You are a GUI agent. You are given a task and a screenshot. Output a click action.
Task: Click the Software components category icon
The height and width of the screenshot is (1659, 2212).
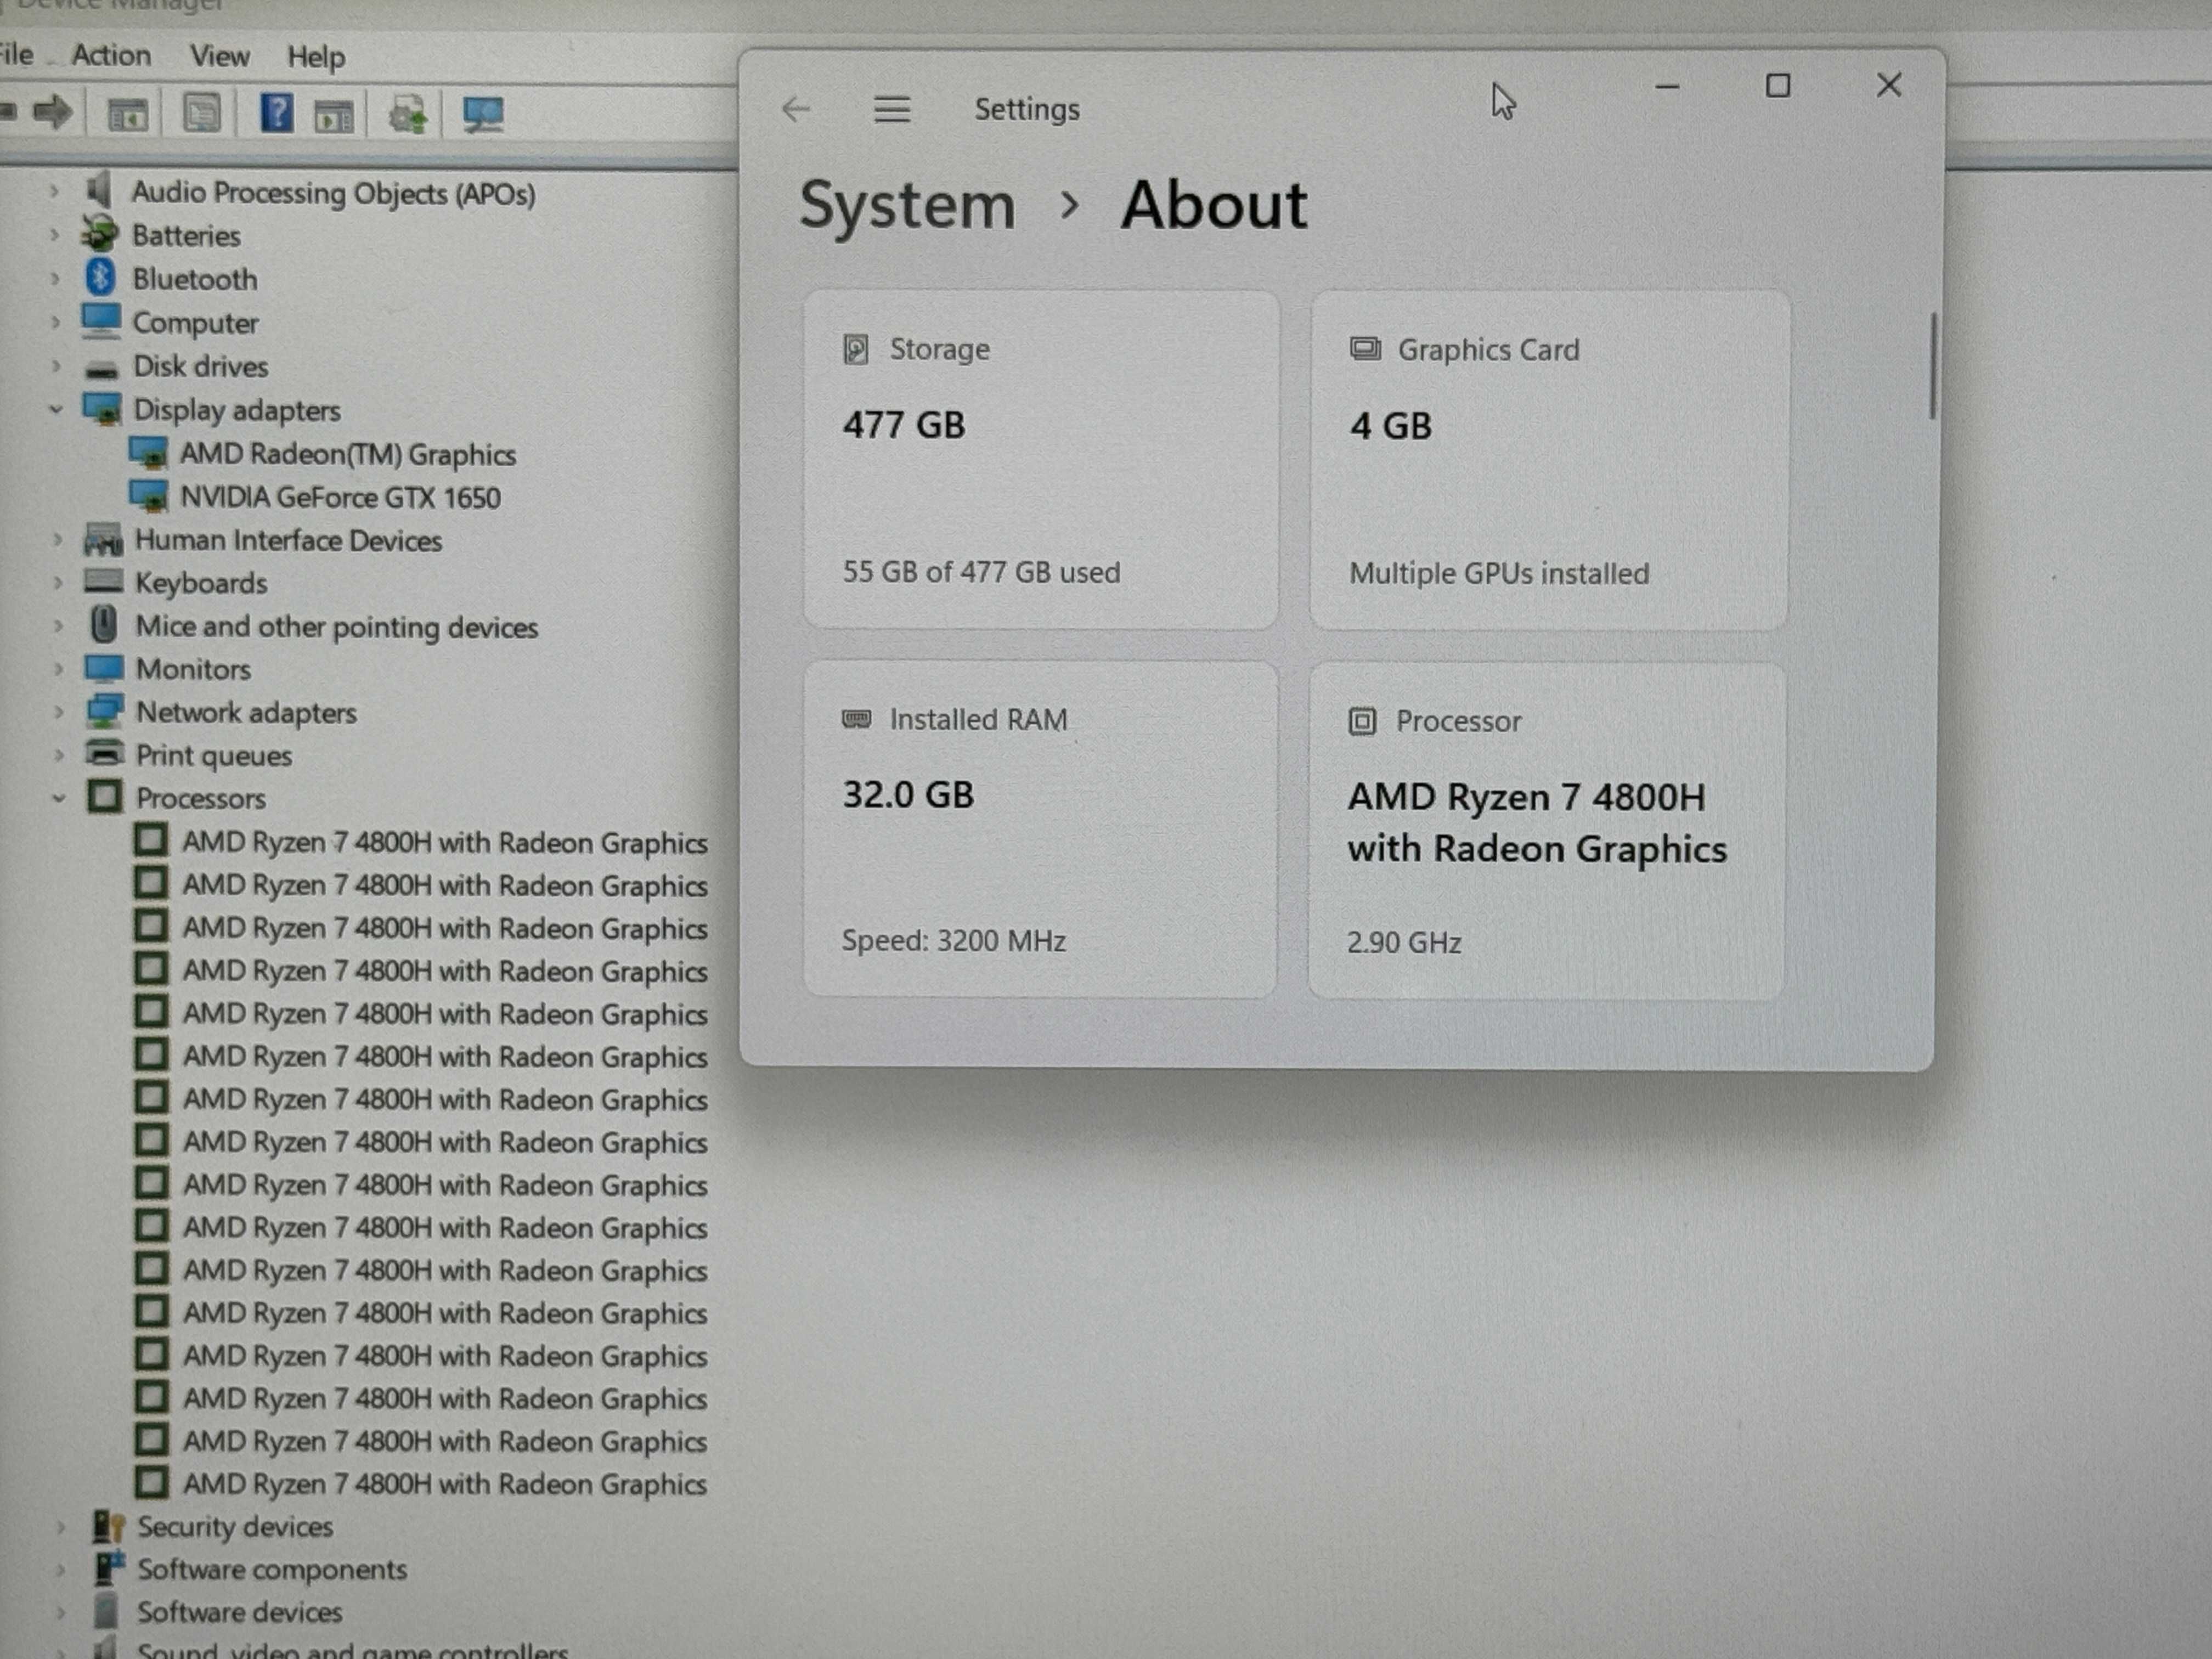[109, 1569]
